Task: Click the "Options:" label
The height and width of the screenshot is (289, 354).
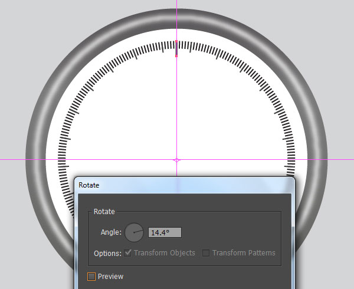Action: click(108, 254)
